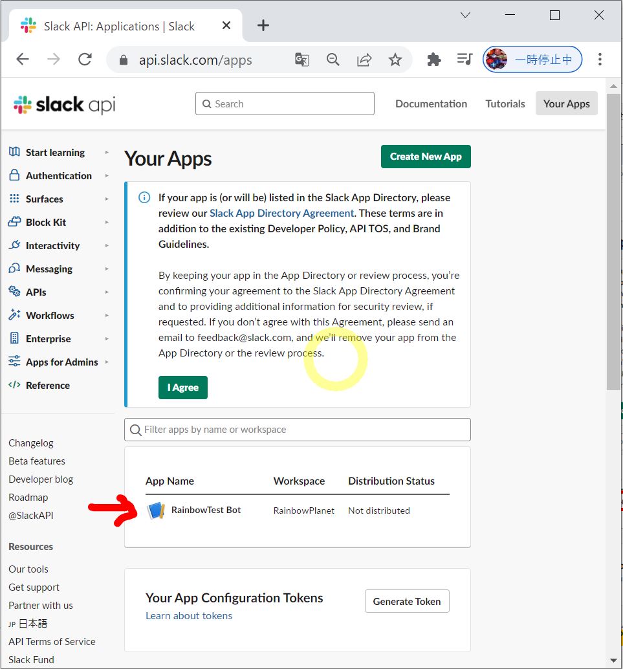Expand the Interactivity section arrow
This screenshot has width=623, height=669.
click(x=107, y=245)
